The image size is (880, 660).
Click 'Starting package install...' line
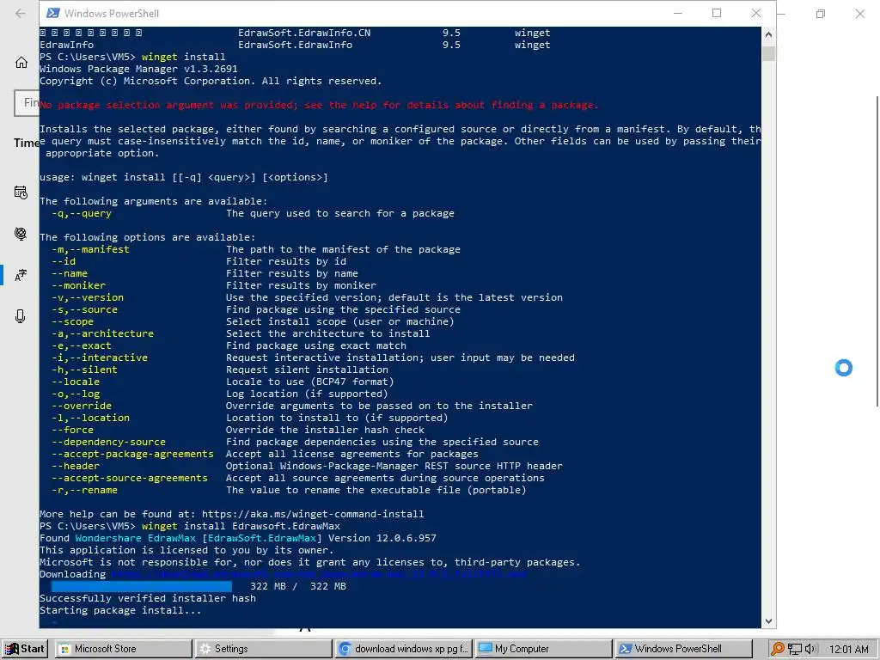click(120, 611)
